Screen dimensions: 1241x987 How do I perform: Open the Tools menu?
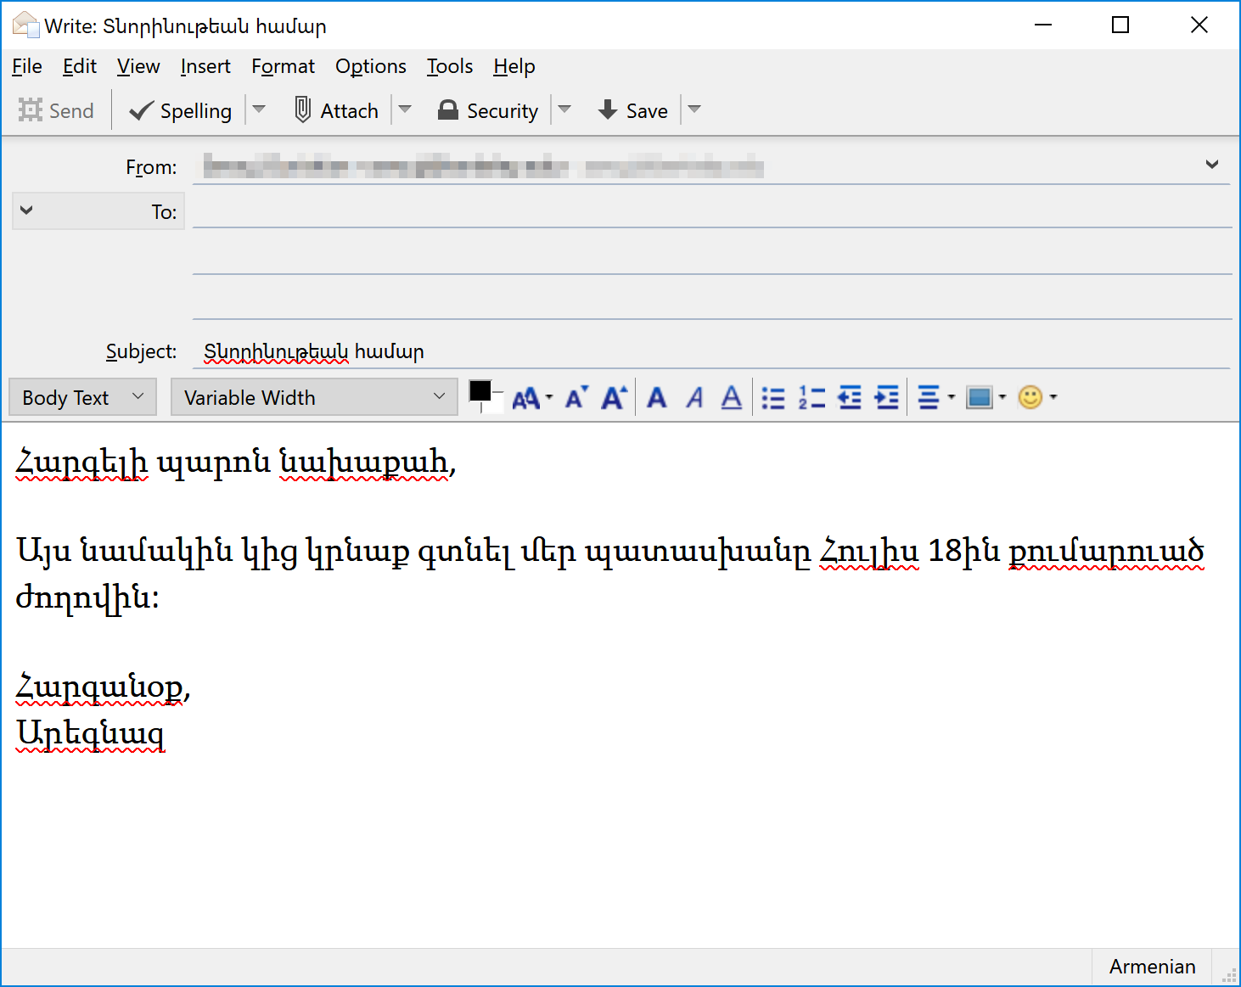click(450, 66)
